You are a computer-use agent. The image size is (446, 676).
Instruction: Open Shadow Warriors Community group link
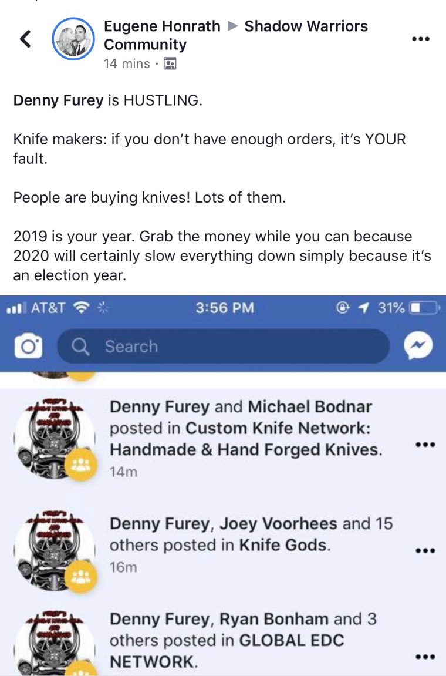pyautogui.click(x=236, y=35)
